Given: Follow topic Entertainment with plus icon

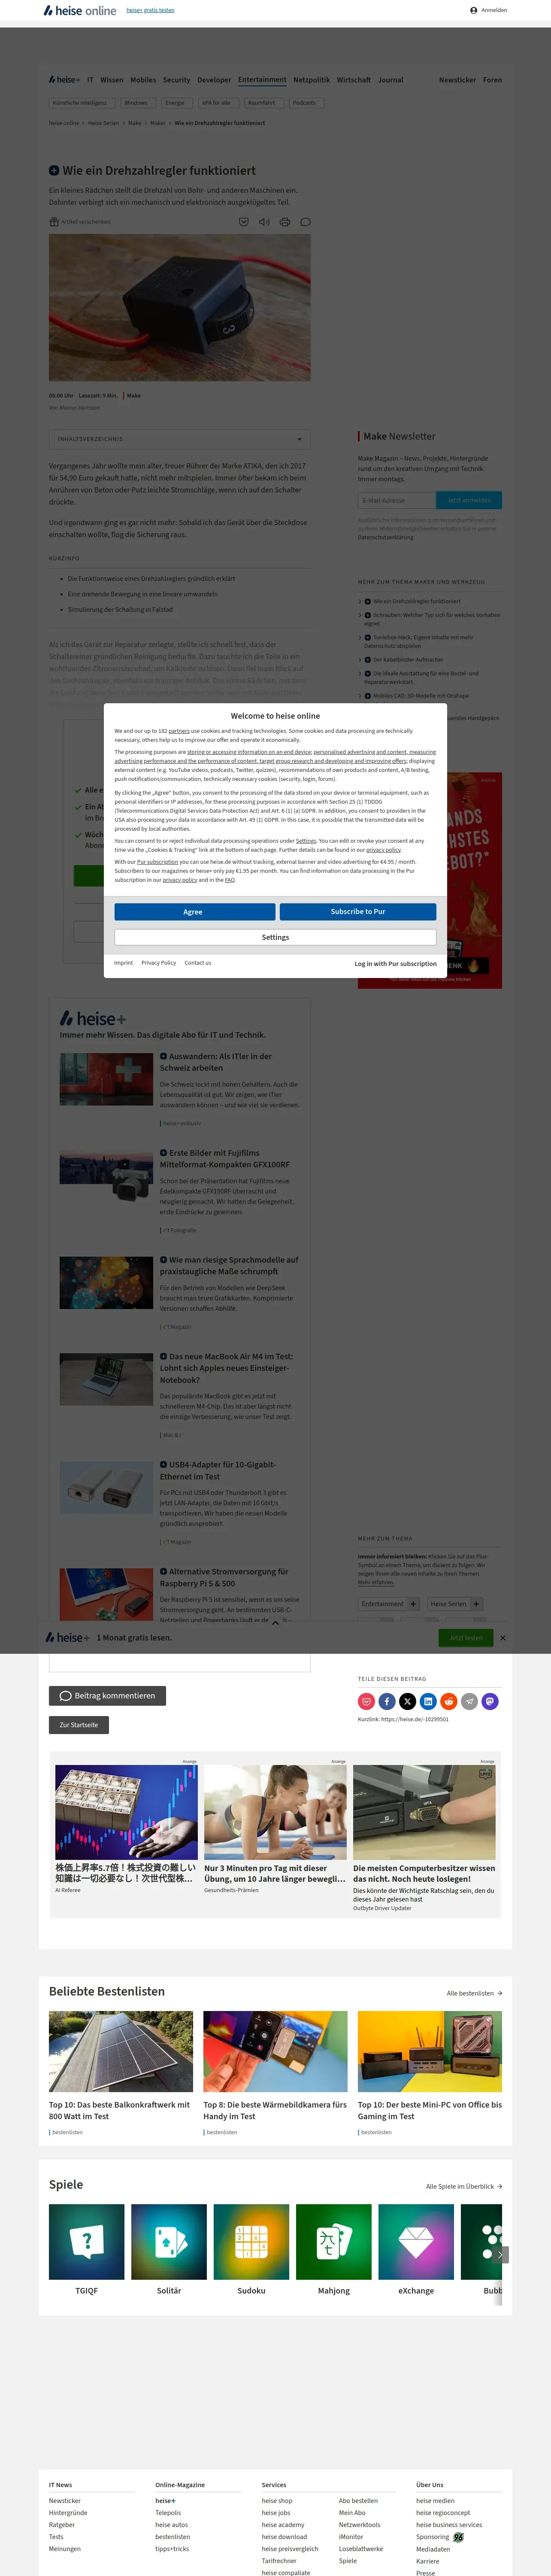Looking at the screenshot, I should [413, 1604].
